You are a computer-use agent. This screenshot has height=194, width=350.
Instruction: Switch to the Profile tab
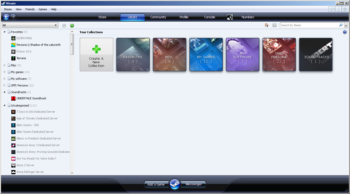click(x=184, y=17)
